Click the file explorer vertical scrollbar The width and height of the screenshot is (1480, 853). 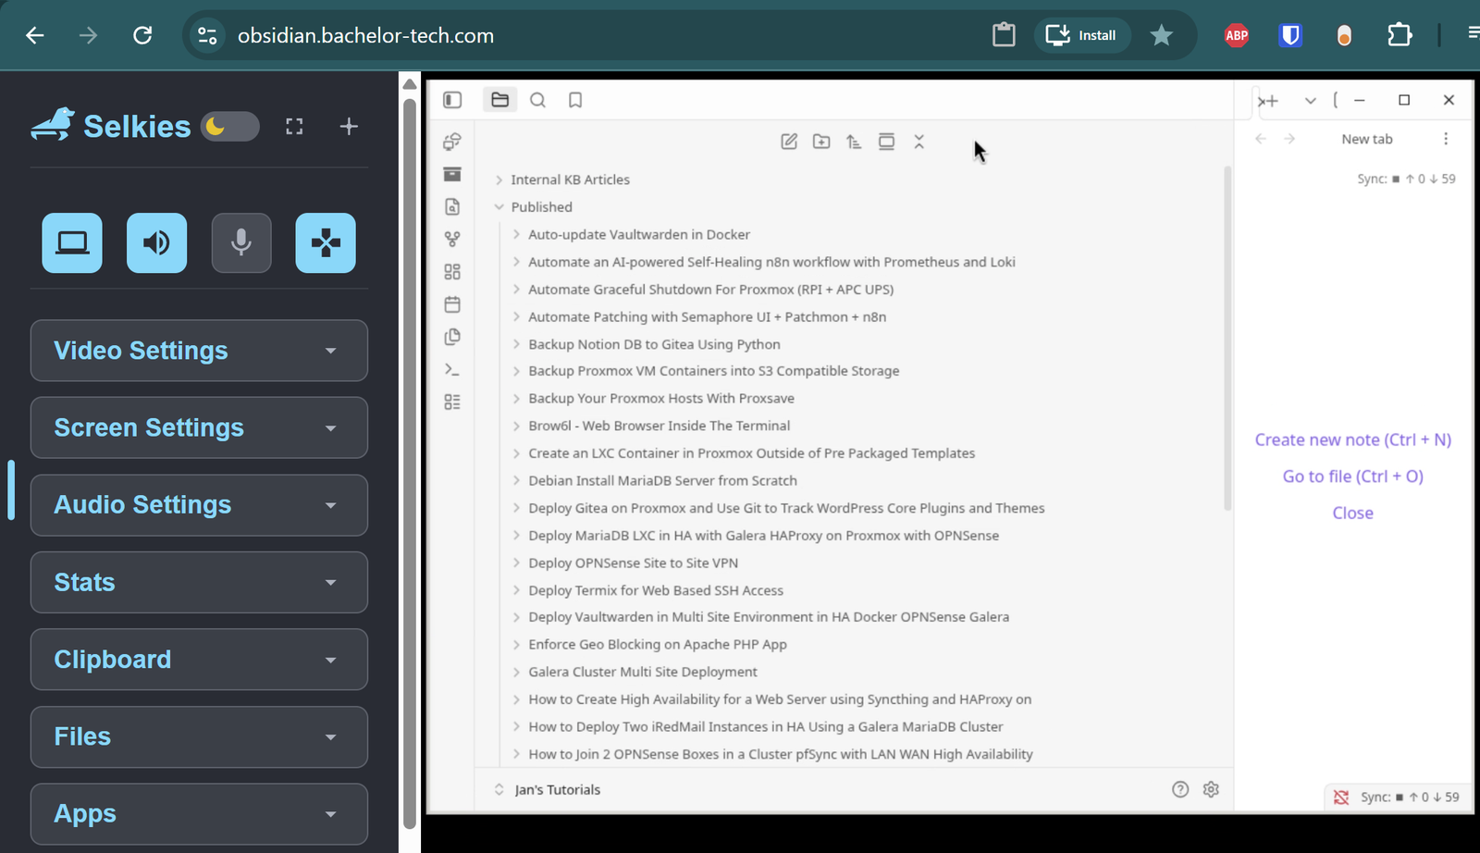click(1227, 339)
